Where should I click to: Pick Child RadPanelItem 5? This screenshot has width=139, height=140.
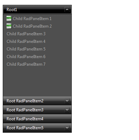tap(26, 49)
